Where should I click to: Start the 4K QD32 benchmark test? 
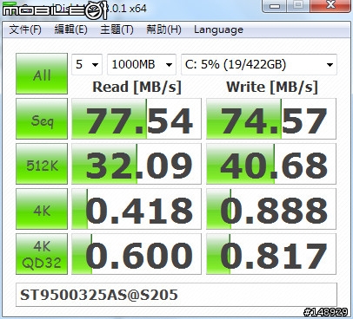[x=42, y=254]
